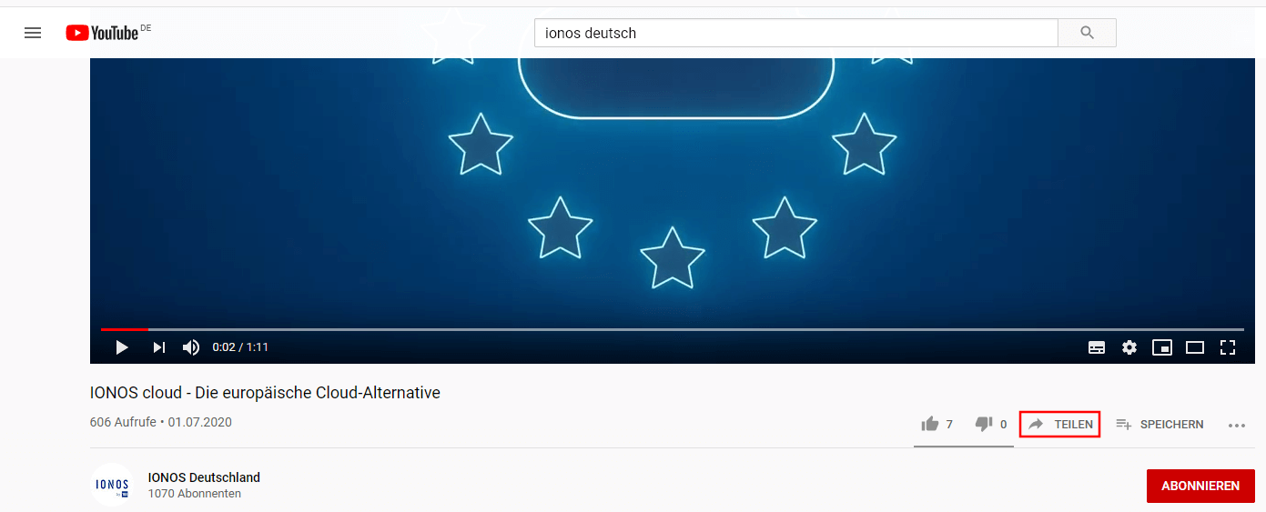
Task: Open IONOS Deutschland channel name link
Action: coord(204,477)
